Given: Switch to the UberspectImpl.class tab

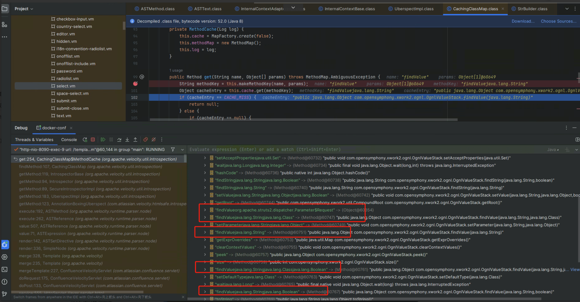Looking at the screenshot, I should click(x=411, y=9).
